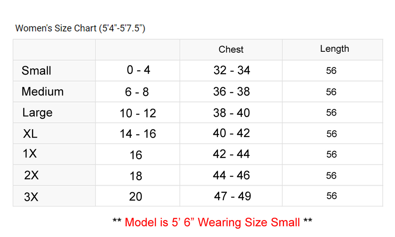Click the 14 - 16 size cell
Viewport: 395px width, 237px height.
pyautogui.click(x=138, y=134)
